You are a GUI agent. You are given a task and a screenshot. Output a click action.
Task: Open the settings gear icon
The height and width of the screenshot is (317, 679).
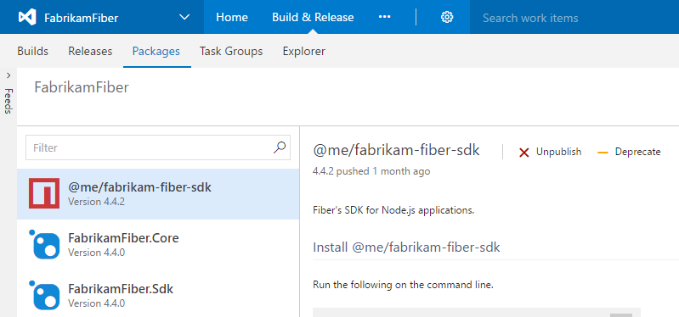[447, 17]
